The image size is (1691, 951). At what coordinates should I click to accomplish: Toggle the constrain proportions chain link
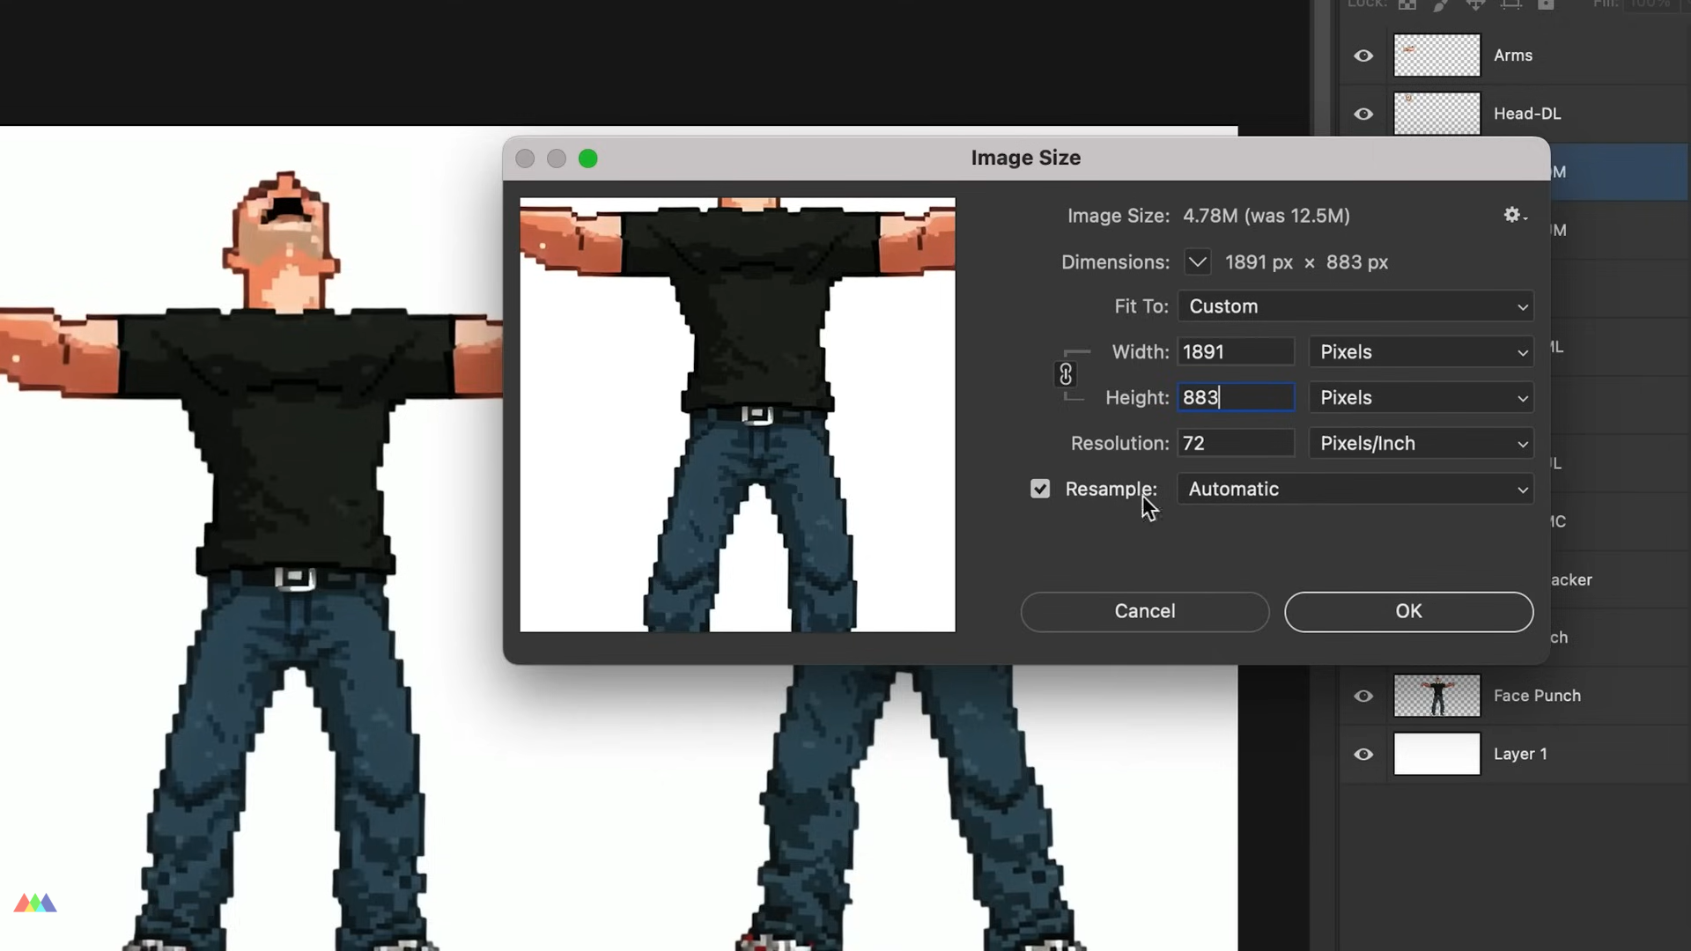coord(1066,374)
